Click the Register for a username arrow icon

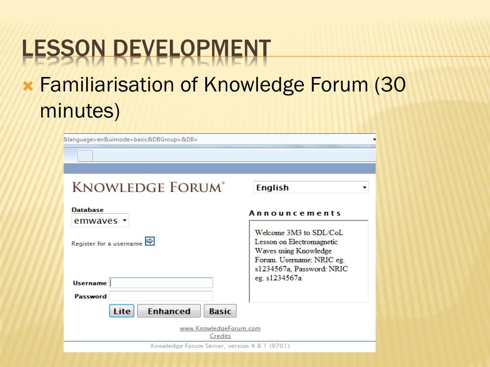150,241
